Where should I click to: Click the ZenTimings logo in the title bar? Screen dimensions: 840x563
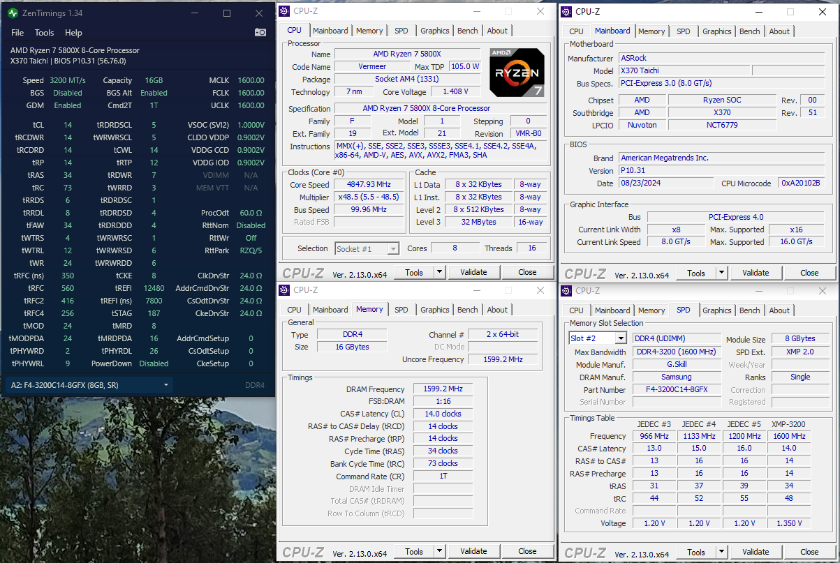(x=11, y=12)
